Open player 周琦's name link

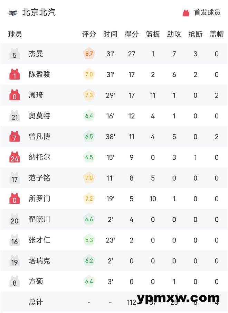coord(36,95)
